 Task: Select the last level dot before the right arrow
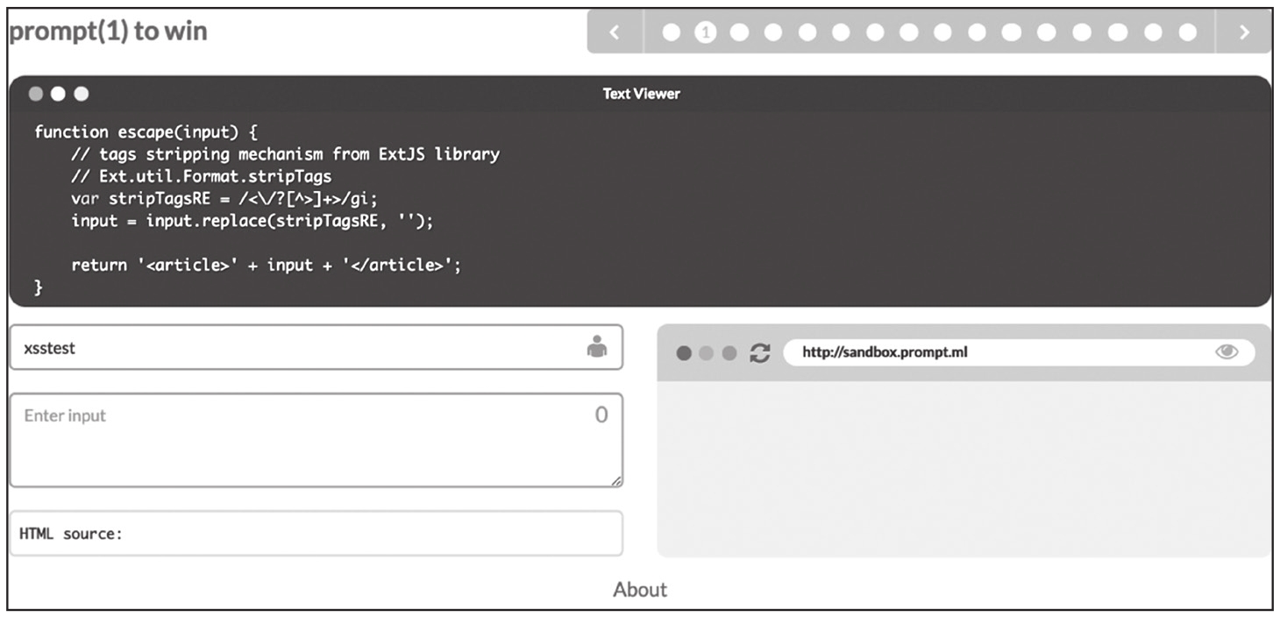[x=1187, y=32]
